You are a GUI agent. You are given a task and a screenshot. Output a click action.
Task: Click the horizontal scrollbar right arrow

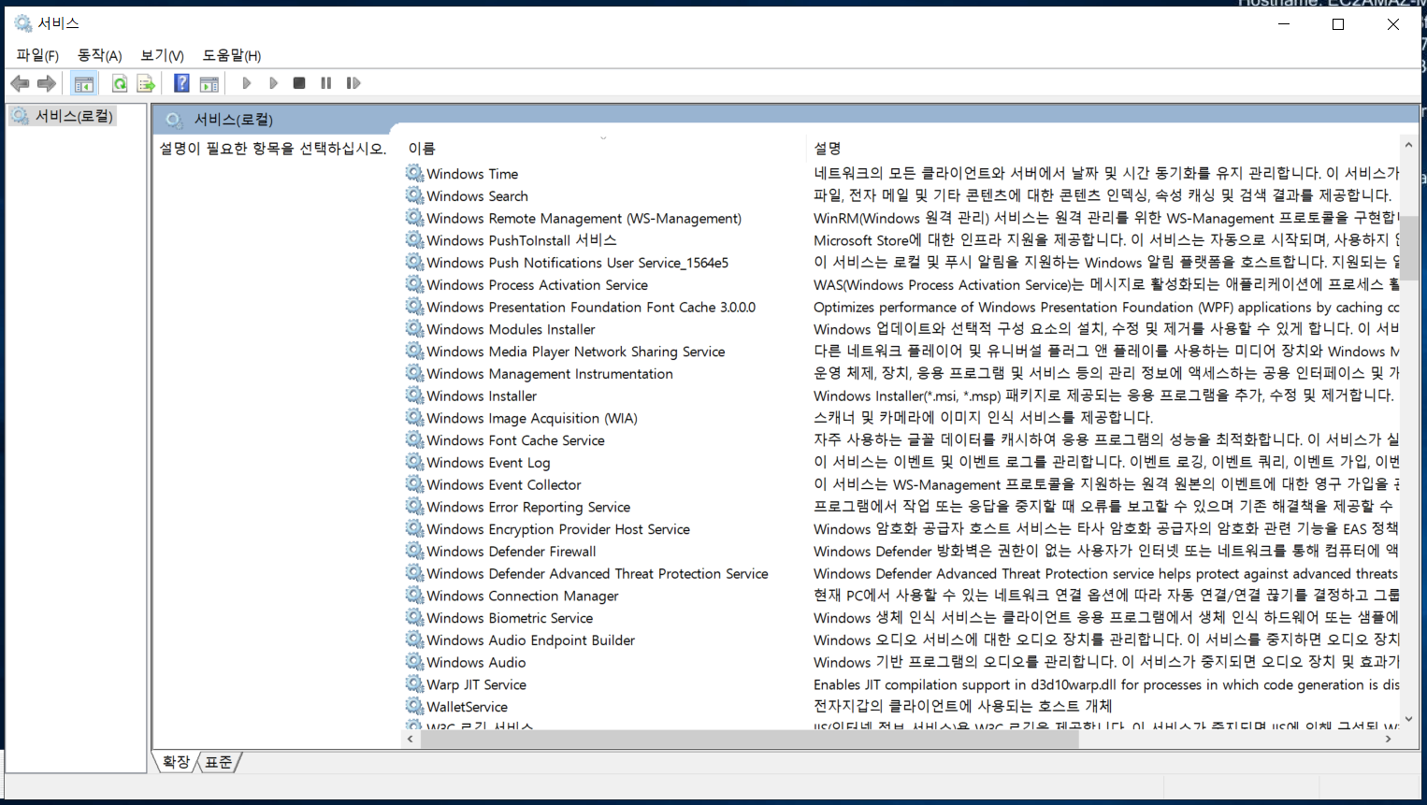(x=1388, y=739)
